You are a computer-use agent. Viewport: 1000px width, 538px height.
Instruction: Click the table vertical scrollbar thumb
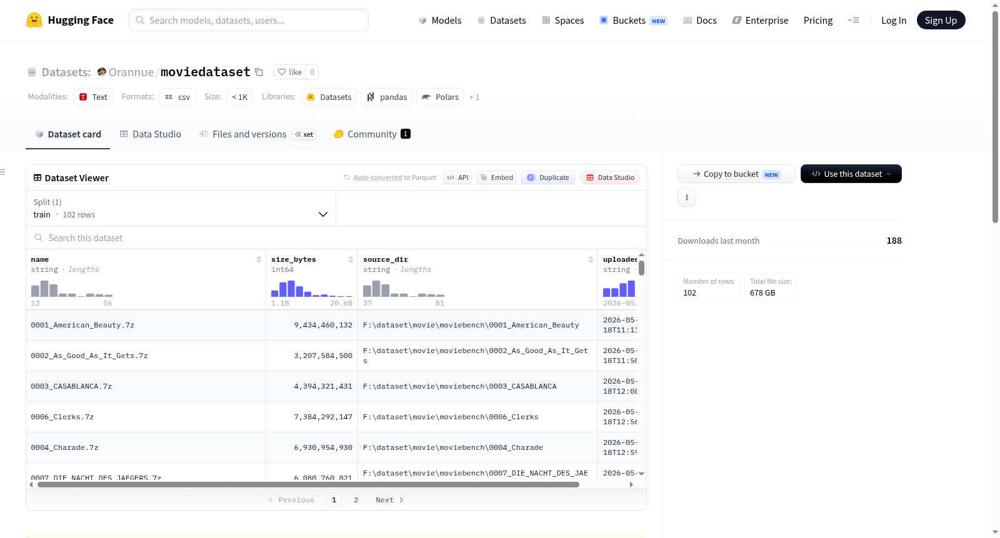point(641,268)
